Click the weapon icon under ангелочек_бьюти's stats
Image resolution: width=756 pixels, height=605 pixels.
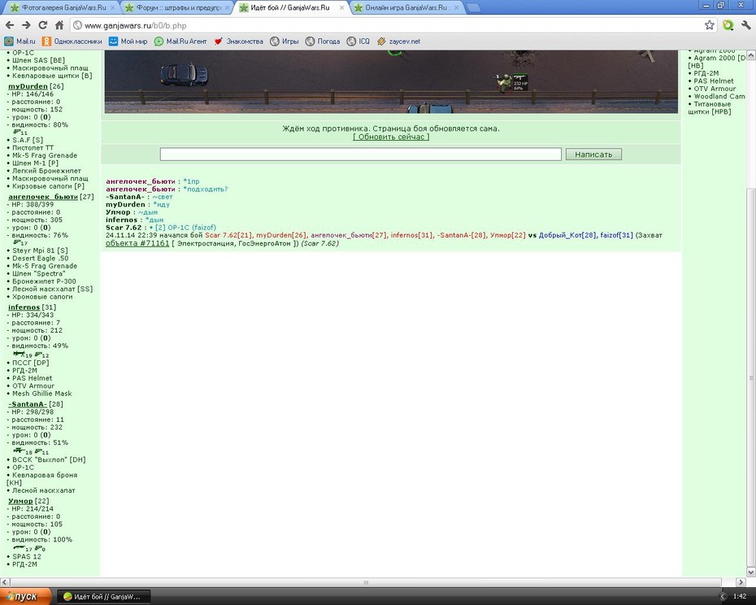(x=20, y=242)
